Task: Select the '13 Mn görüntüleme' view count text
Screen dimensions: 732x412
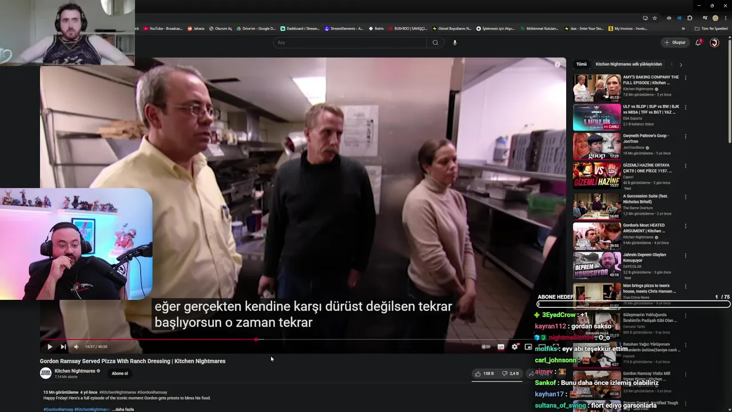Action: tap(61, 393)
